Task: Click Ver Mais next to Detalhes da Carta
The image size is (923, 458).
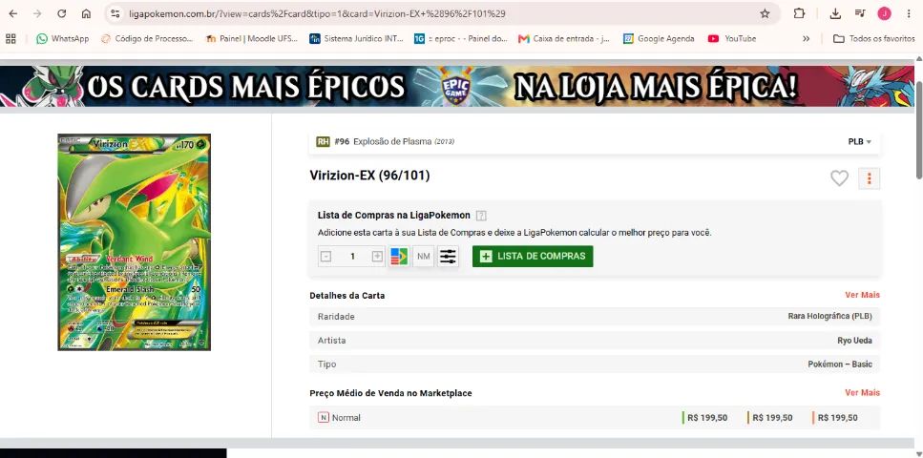Action: pos(862,295)
